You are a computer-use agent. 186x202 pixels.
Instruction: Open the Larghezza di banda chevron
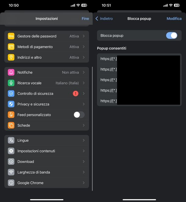pyautogui.click(x=84, y=172)
